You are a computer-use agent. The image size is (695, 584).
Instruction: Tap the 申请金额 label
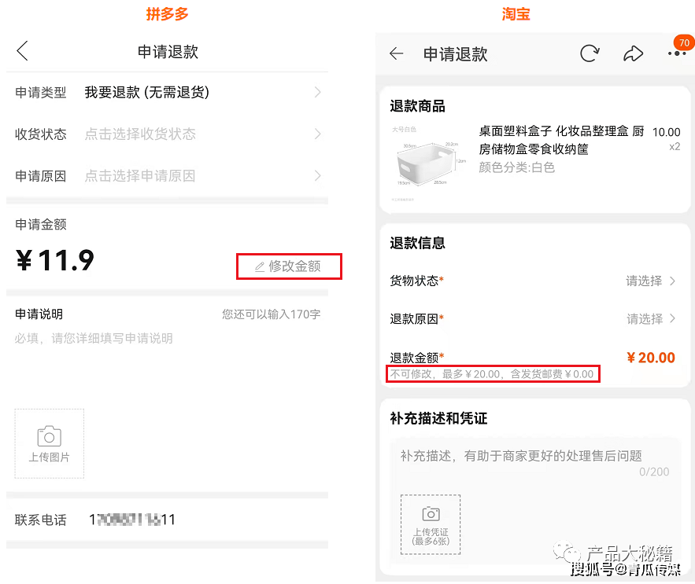pos(41,225)
